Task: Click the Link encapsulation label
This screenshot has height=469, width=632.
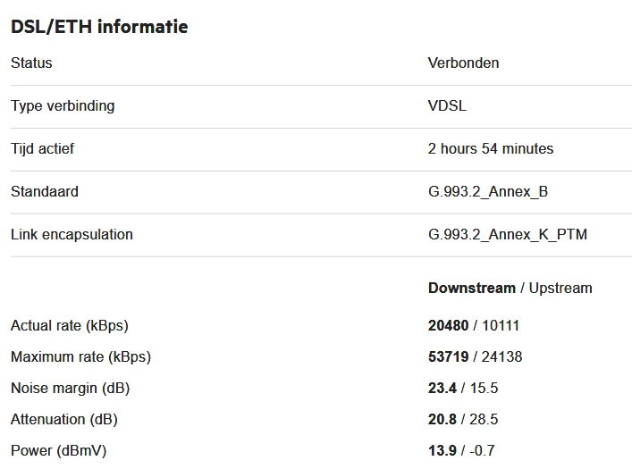Action: [72, 234]
